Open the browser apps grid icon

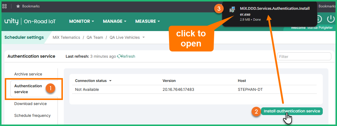4,6
